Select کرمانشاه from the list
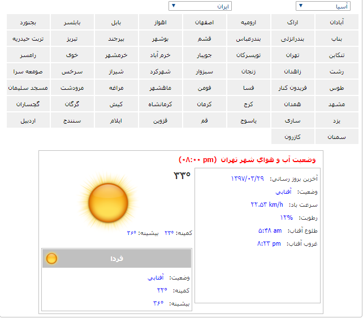Viewport: 363px width, 318px height. (x=161, y=104)
